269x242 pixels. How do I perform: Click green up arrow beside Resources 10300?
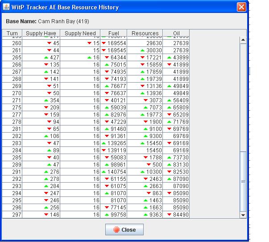click(x=142, y=172)
